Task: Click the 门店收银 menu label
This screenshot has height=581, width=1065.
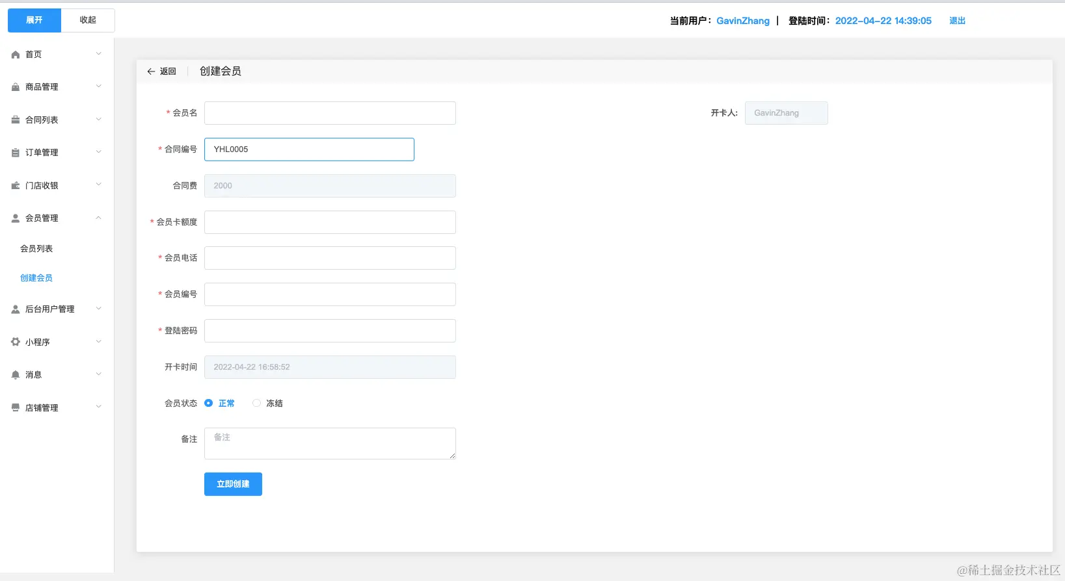Action: [x=42, y=186]
